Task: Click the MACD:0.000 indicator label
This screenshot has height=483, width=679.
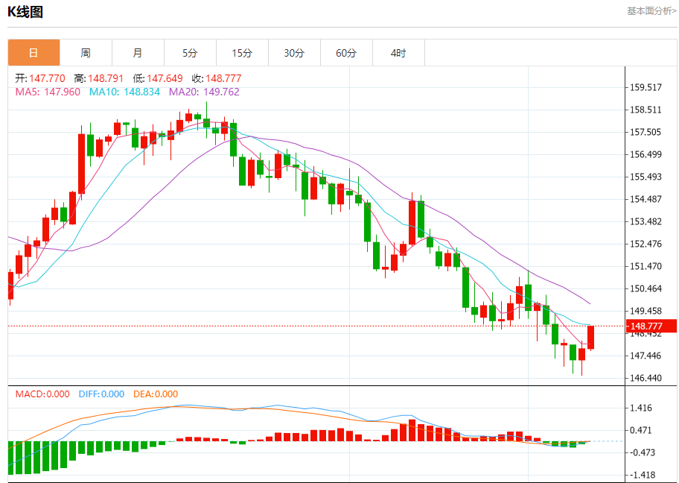Action: click(x=42, y=394)
